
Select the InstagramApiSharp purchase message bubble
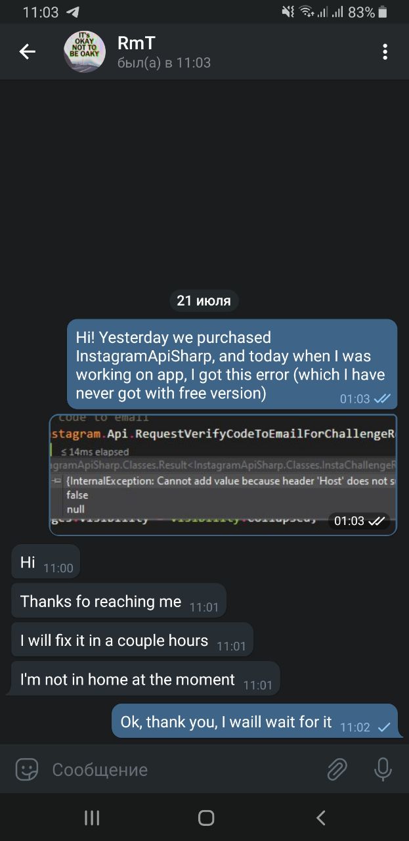tap(232, 365)
